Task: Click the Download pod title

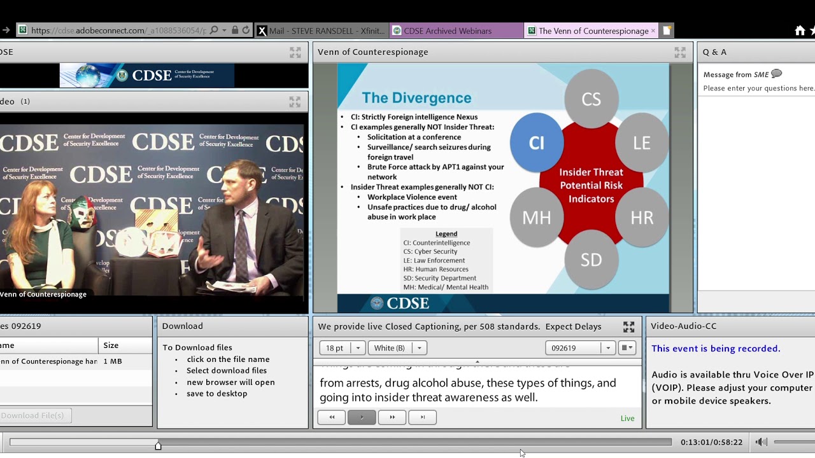Action: click(182, 326)
